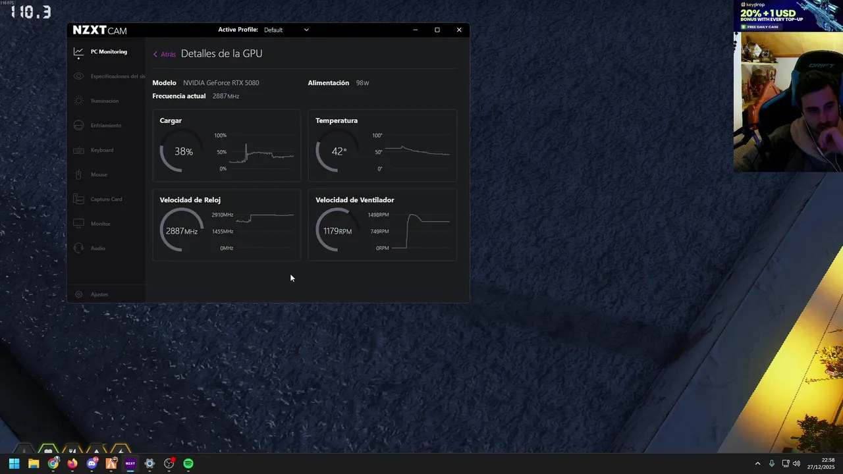This screenshot has width=843, height=474.
Task: Click the streamer webcam overlay
Action: click(788, 102)
